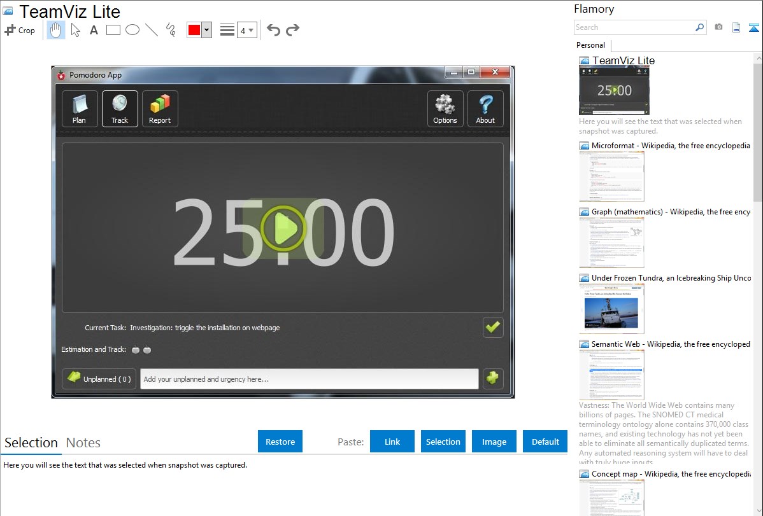Open the Concept map snapshot thumbnail

click(611, 498)
